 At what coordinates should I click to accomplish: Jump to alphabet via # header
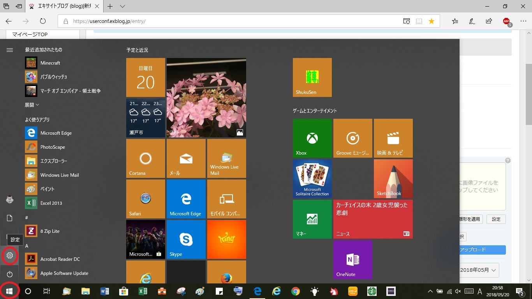(26, 217)
